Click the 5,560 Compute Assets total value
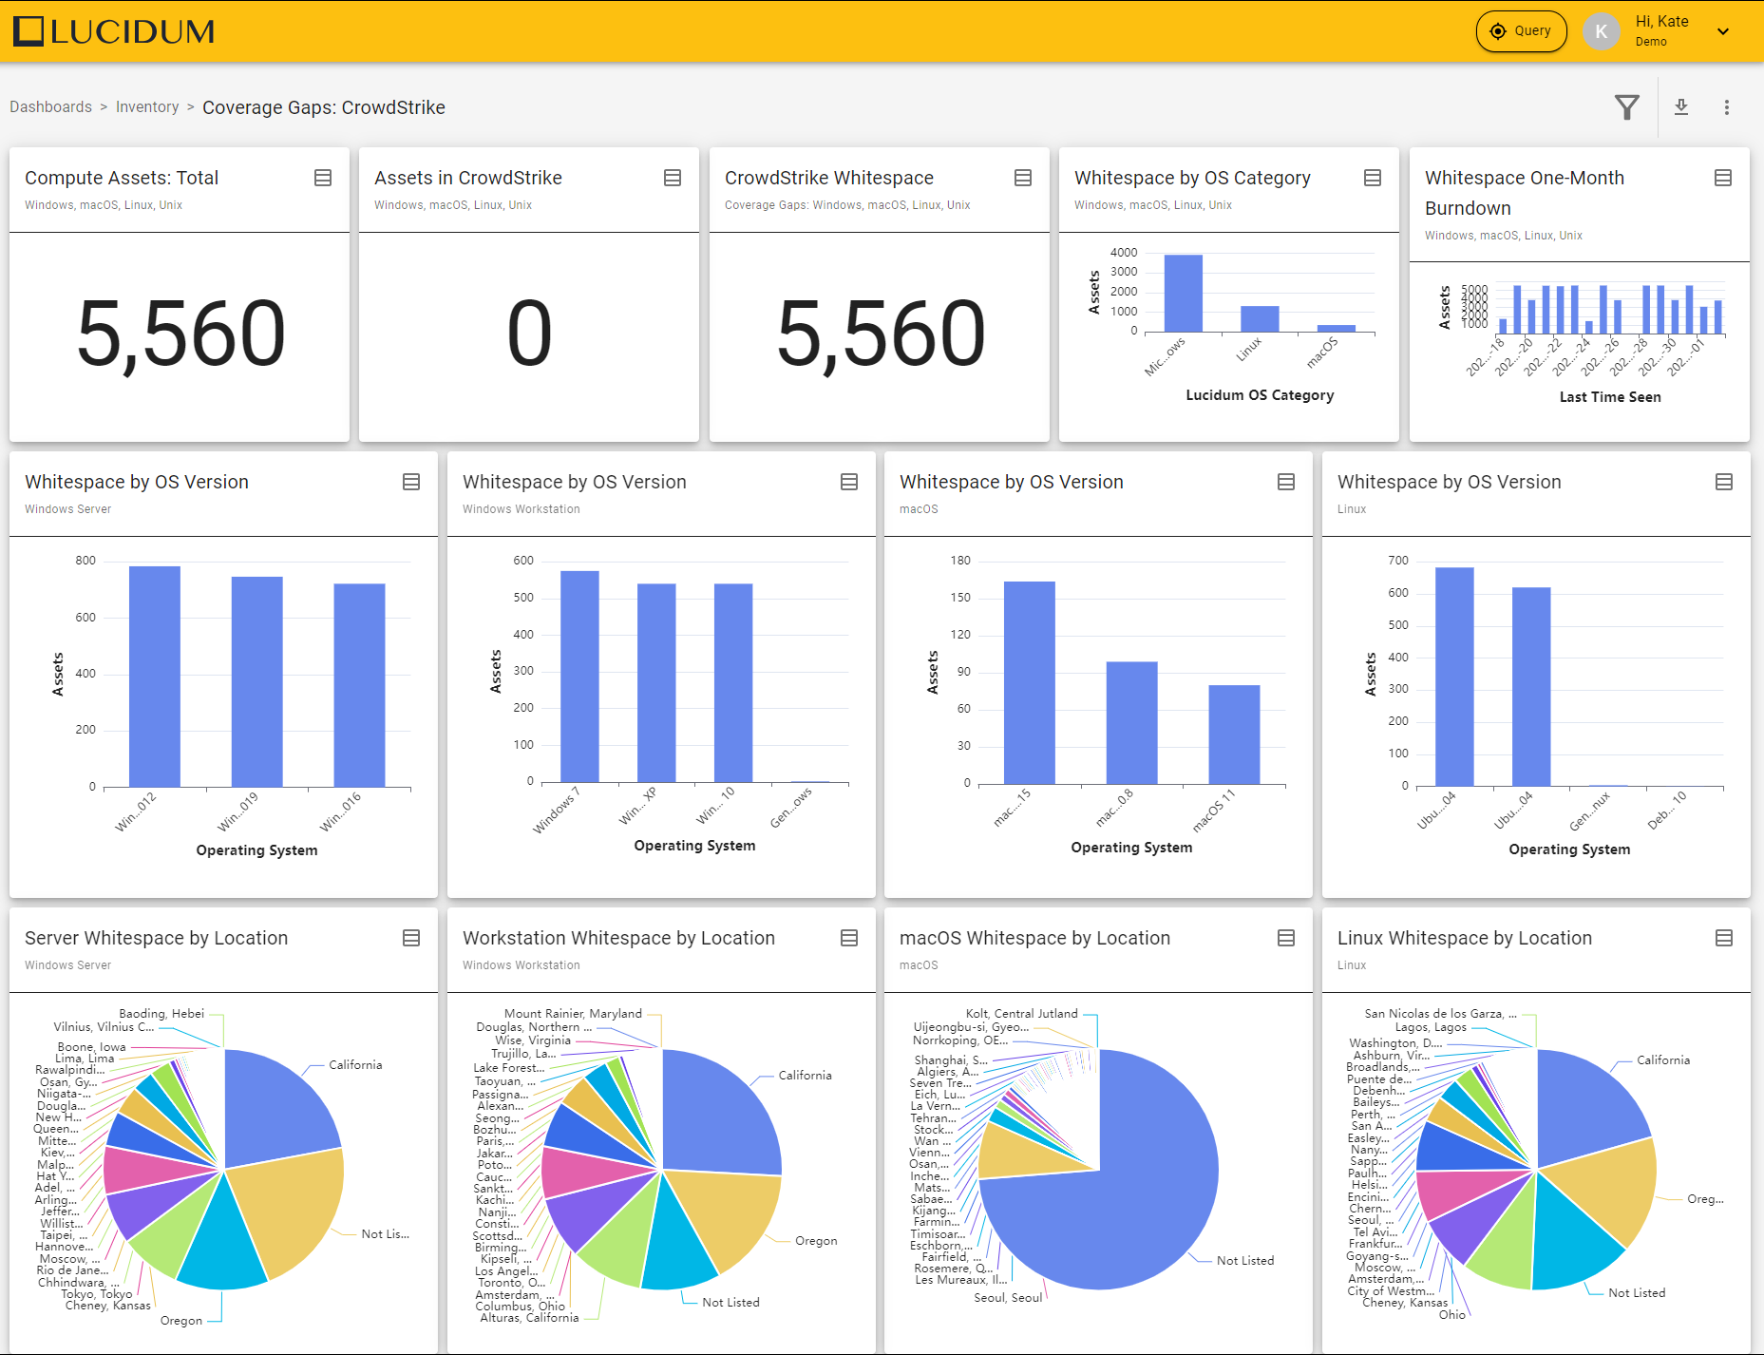The height and width of the screenshot is (1355, 1764). [180, 334]
